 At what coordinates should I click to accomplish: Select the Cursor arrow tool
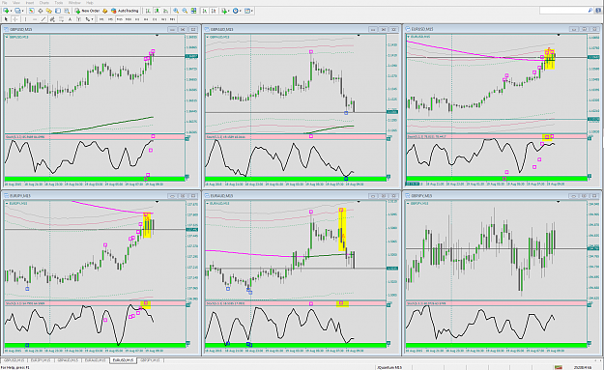click(x=6, y=19)
